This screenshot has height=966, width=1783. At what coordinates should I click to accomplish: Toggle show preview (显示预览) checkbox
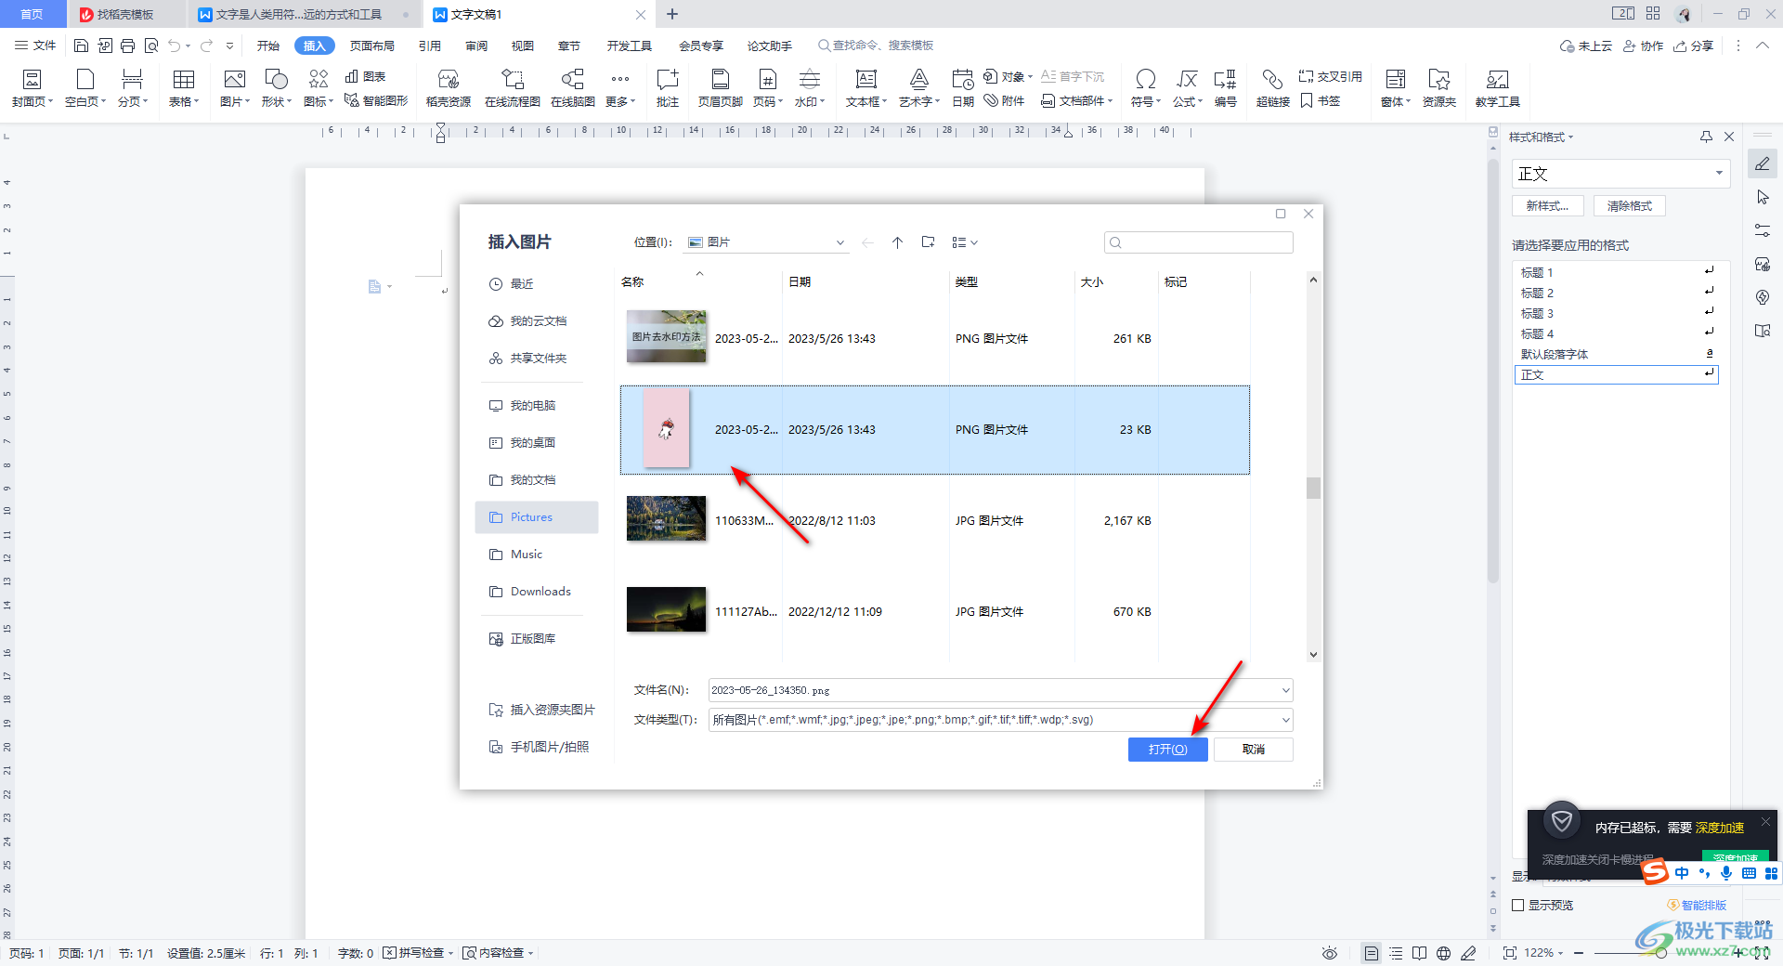point(1518,905)
